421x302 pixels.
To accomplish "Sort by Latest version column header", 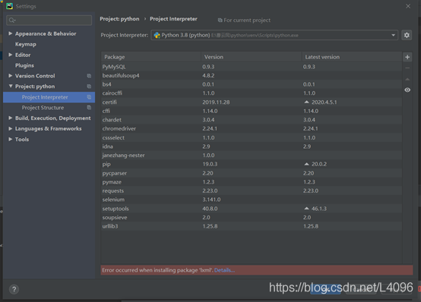I will click(x=352, y=57).
